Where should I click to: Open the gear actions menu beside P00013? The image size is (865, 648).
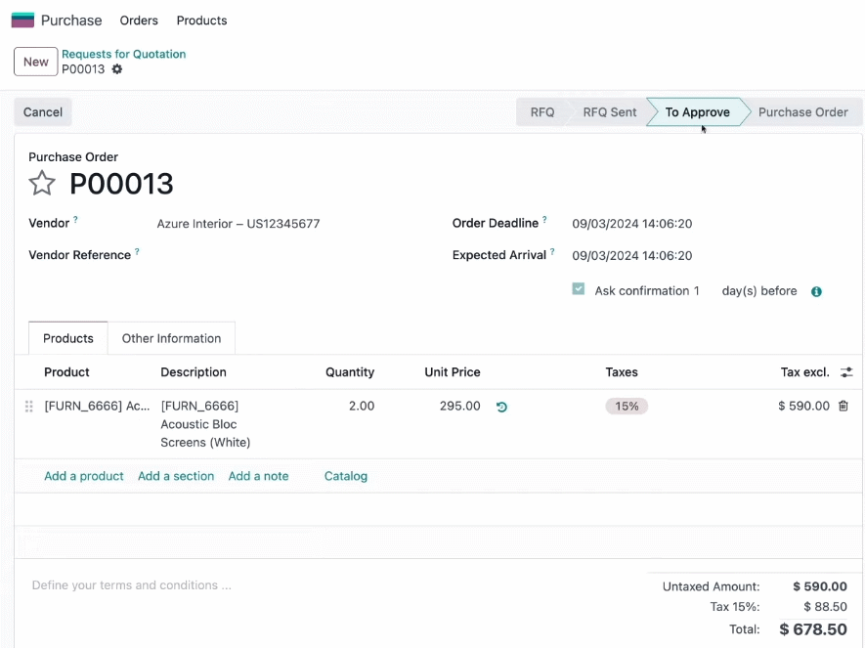click(x=117, y=69)
